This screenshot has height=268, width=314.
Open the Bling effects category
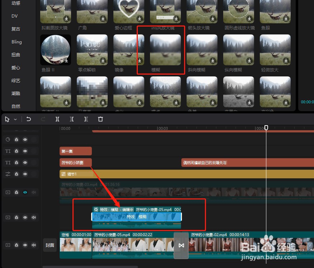[17, 42]
